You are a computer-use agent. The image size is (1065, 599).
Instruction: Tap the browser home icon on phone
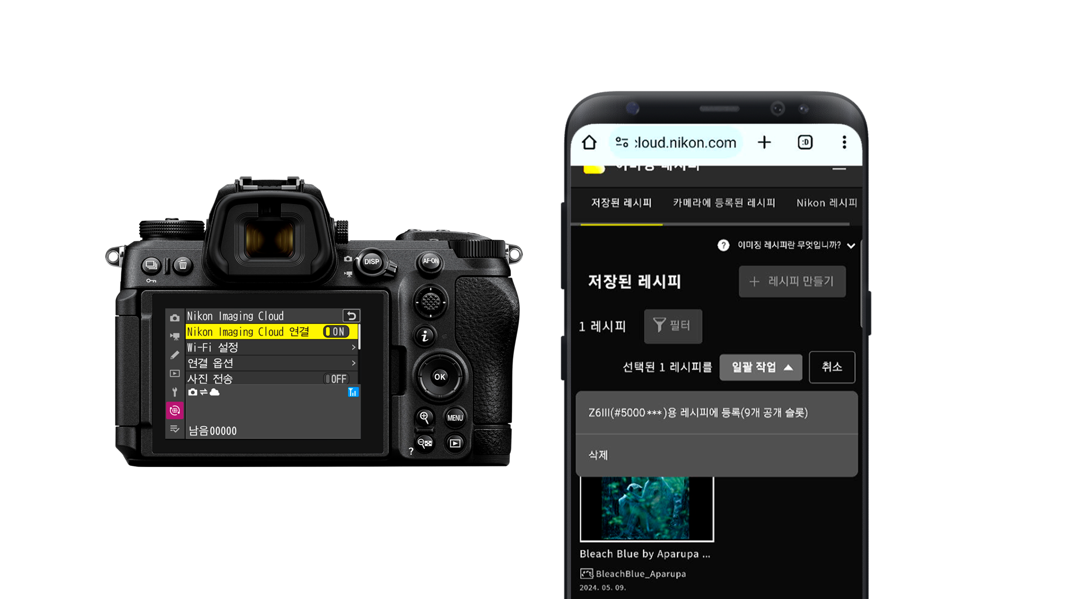click(x=589, y=143)
